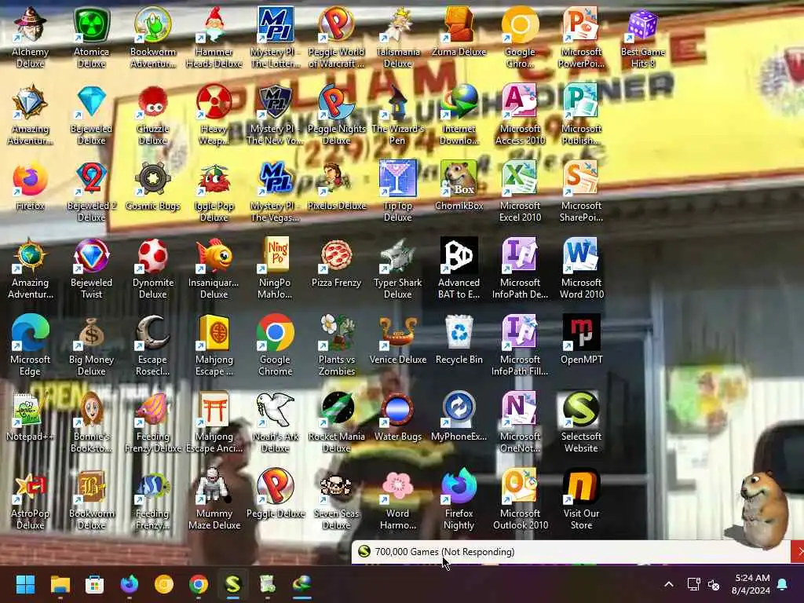This screenshot has width=804, height=603.
Task: Open Peggle Nights Deluxe shortcut
Action: (x=336, y=115)
